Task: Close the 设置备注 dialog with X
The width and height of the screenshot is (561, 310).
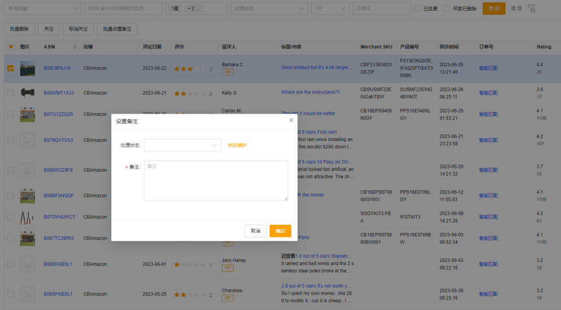Action: tap(291, 120)
